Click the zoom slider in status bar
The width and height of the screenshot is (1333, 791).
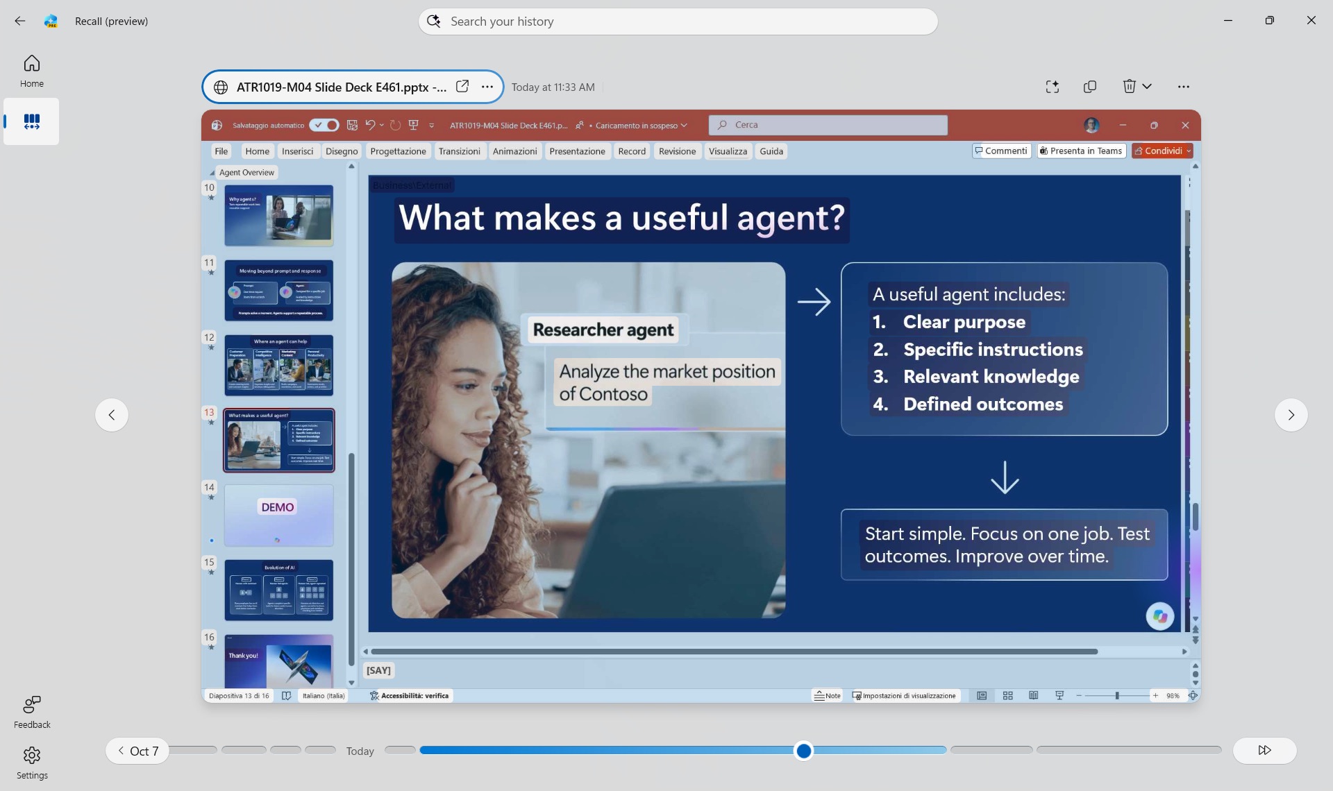pos(1116,696)
